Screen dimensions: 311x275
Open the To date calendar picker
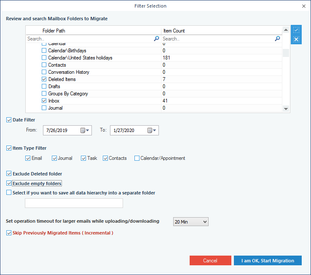(x=152, y=130)
